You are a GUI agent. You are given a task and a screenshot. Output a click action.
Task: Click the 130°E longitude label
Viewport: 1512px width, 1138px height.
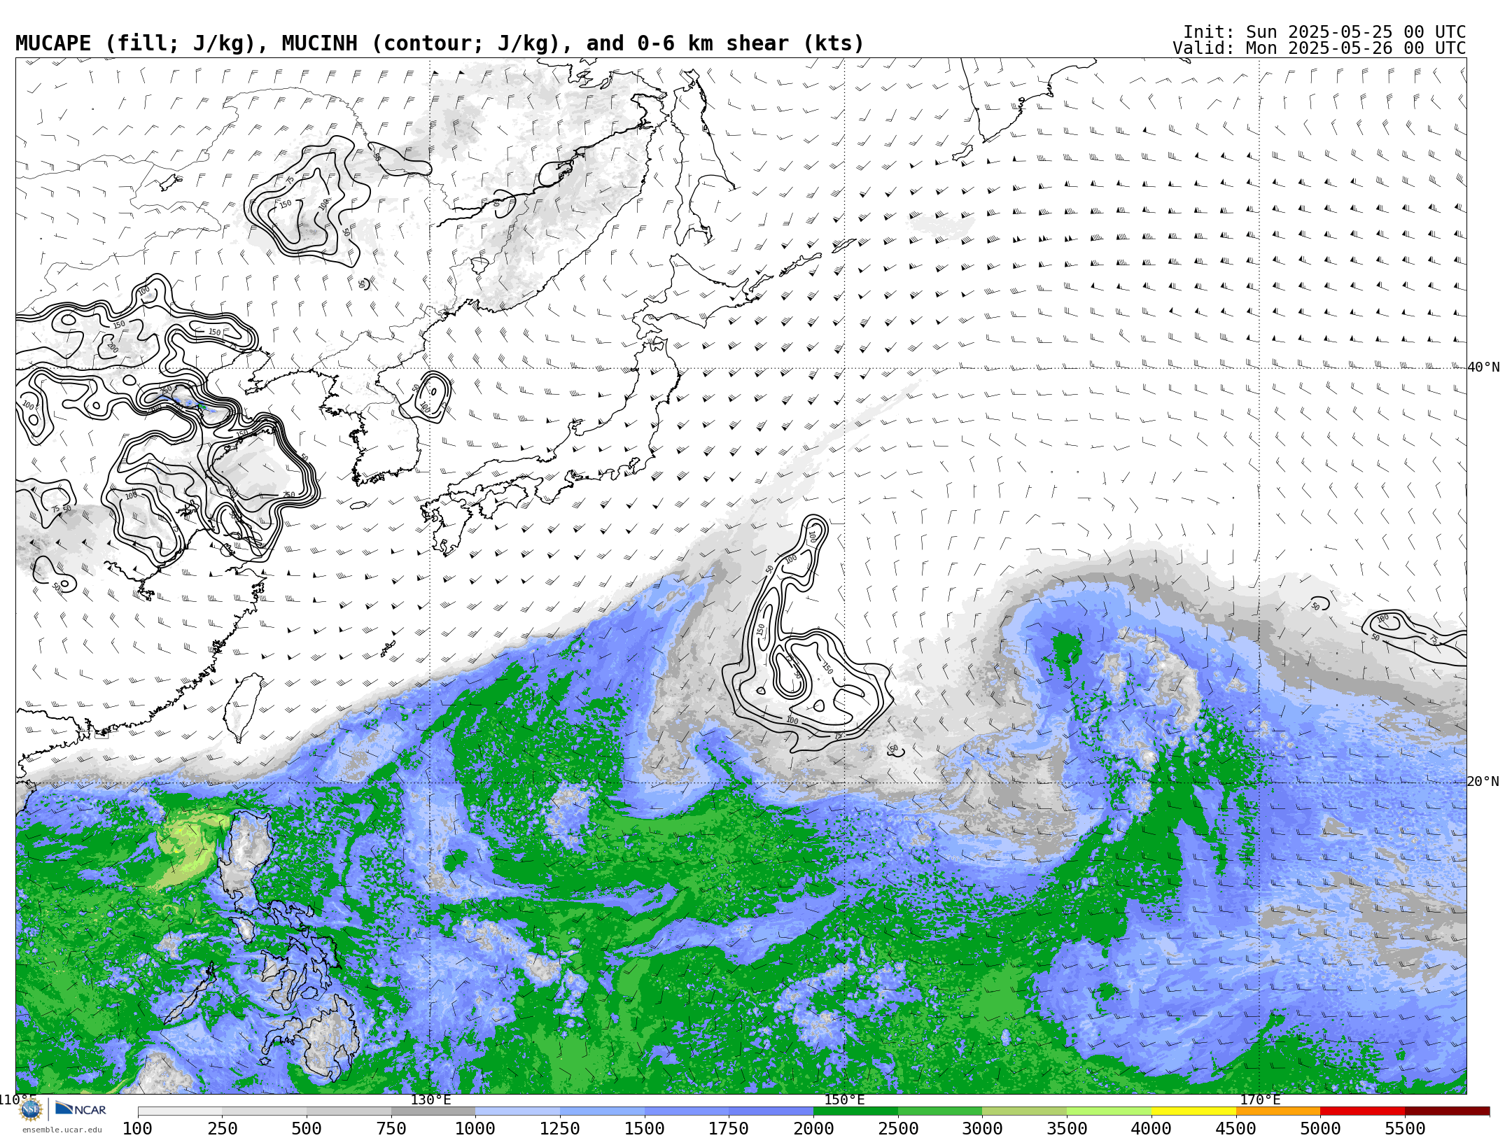coord(430,1100)
